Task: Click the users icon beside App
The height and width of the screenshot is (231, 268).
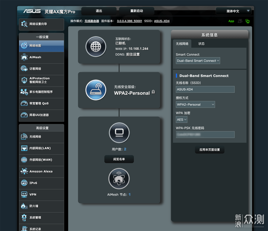Action: [x=240, y=21]
